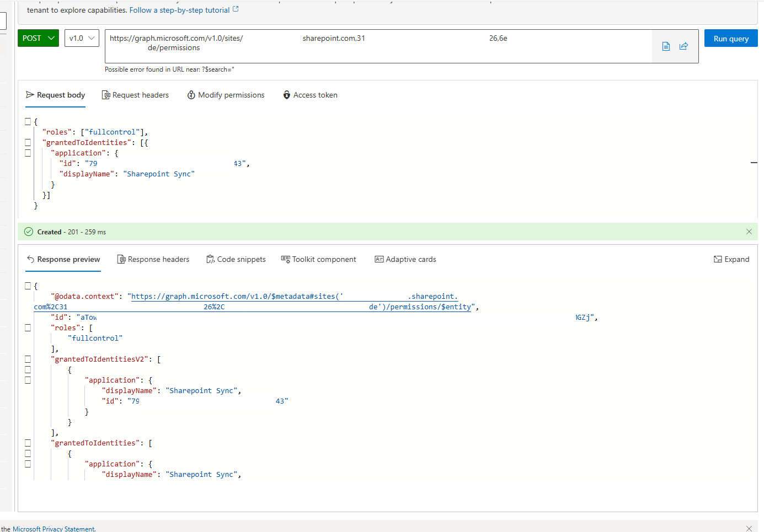This screenshot has width=764, height=532.
Task: Click the Created success check icon
Action: point(29,232)
